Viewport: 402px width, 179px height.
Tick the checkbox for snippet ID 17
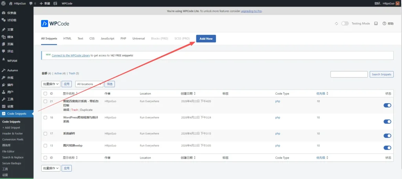(46, 133)
